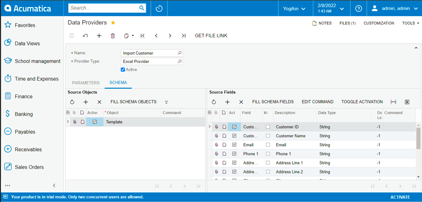Click Fill Schema Objects button
The image size is (422, 202).
(134, 102)
